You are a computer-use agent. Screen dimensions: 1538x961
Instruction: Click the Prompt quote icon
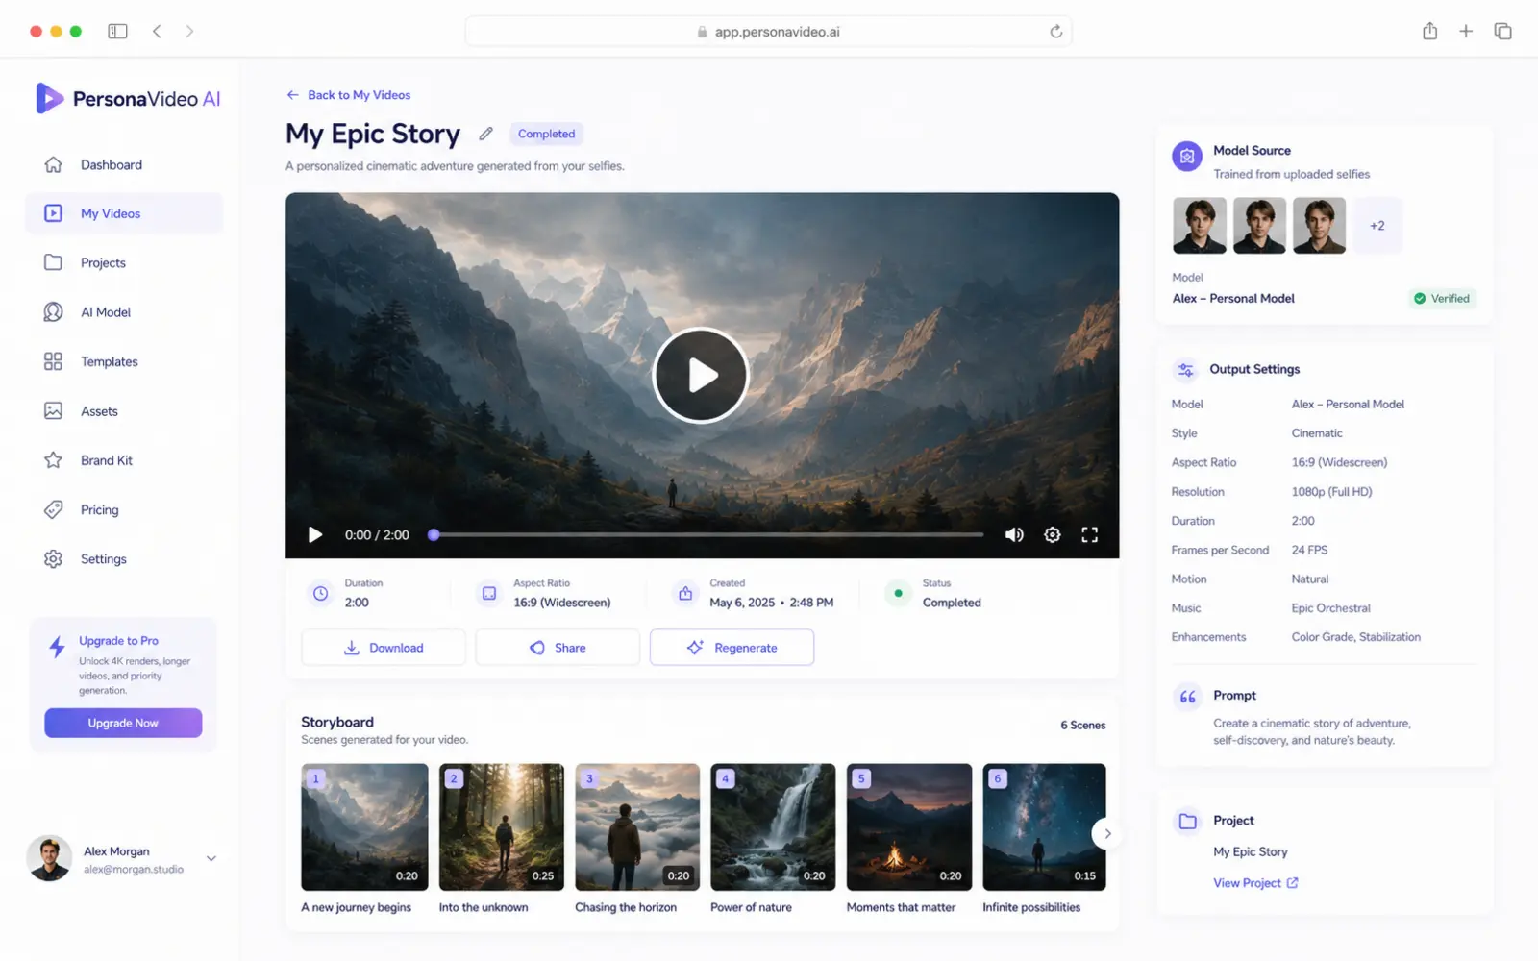click(x=1187, y=697)
